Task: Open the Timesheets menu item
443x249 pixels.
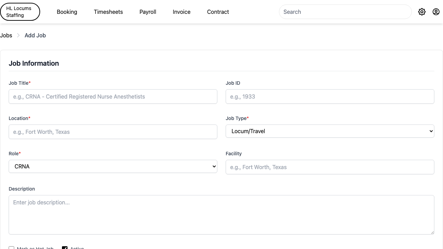Action: tap(108, 12)
